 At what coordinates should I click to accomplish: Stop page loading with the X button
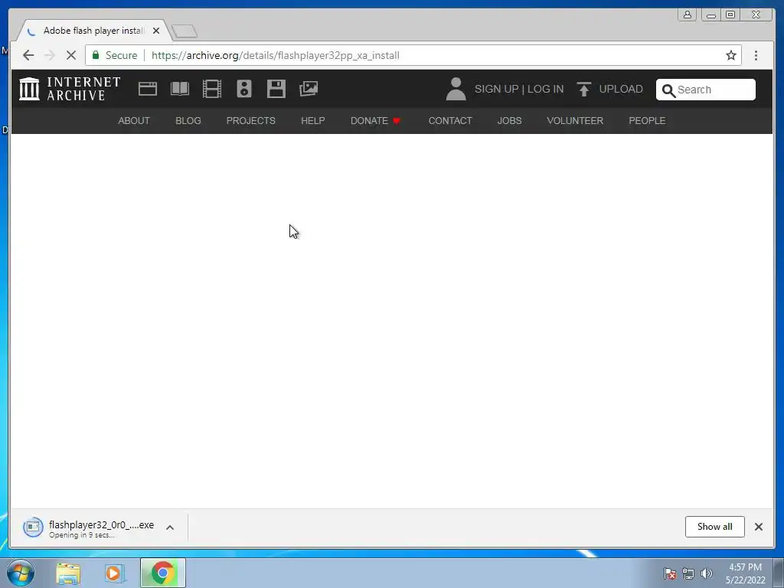pos(71,55)
